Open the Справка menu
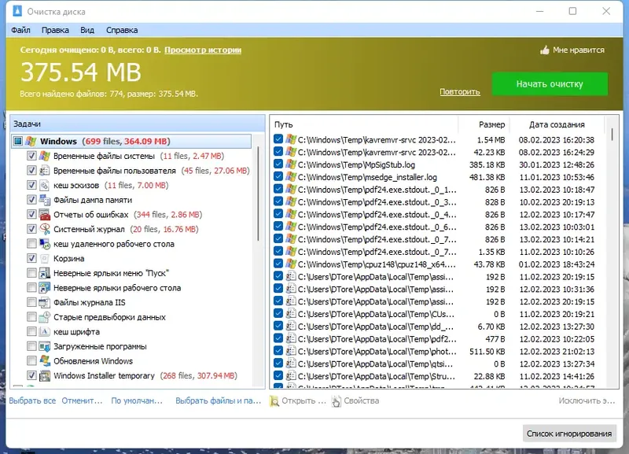629x454 pixels. [x=122, y=30]
